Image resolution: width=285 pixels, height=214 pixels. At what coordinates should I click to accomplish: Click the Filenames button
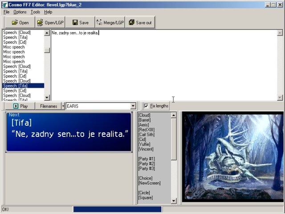click(x=49, y=106)
